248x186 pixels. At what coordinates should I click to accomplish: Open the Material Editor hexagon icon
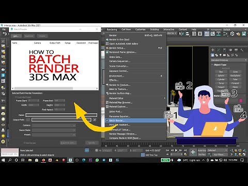click(x=232, y=34)
